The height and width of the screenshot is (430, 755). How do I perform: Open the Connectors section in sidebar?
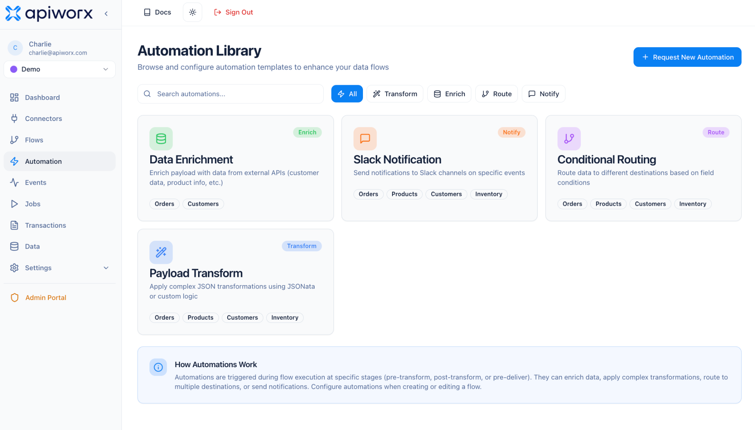(x=43, y=118)
